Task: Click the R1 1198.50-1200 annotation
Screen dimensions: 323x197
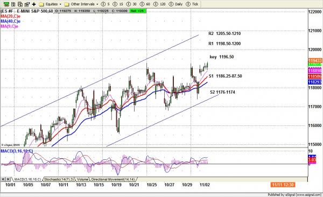Action: coord(224,44)
